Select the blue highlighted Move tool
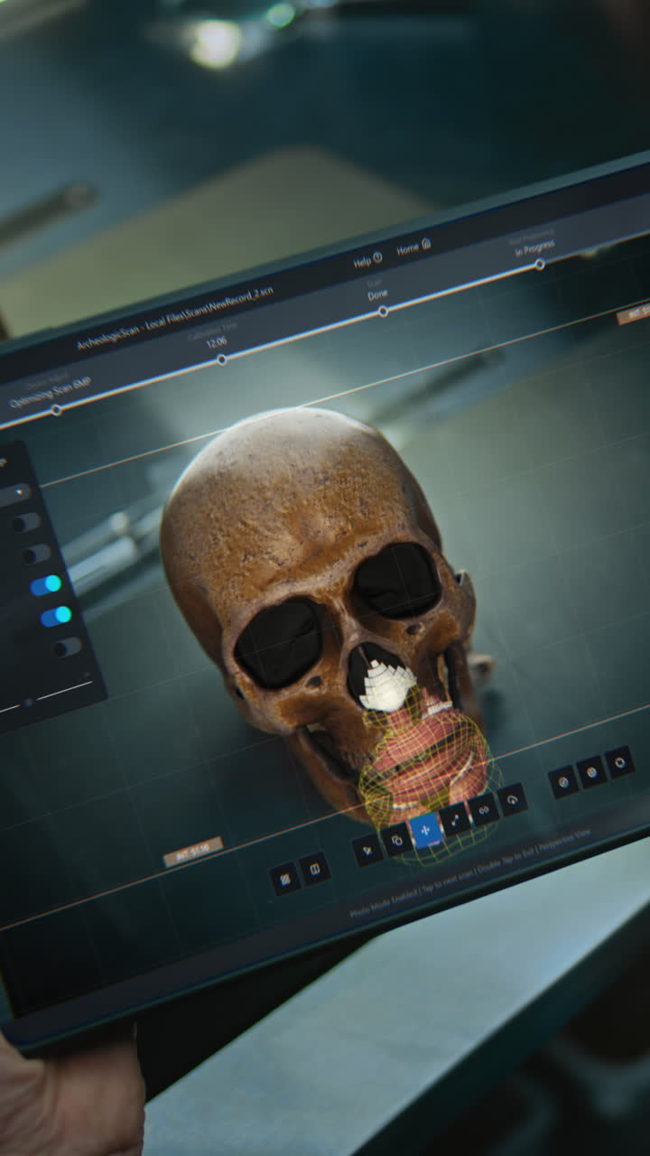 (426, 831)
